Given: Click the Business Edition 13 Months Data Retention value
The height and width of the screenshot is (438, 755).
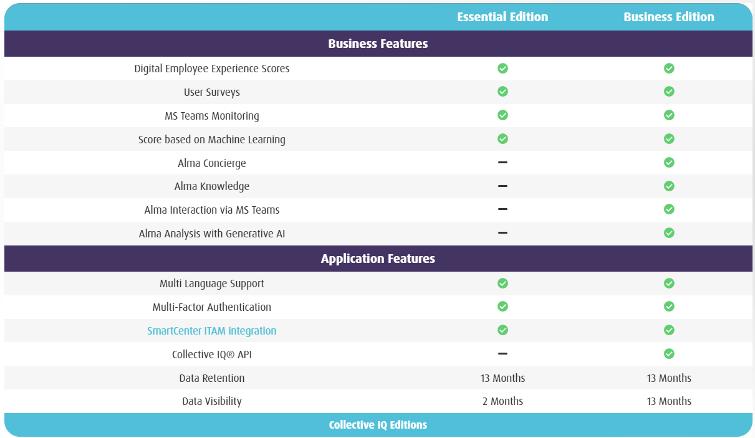Looking at the screenshot, I should [x=669, y=378].
